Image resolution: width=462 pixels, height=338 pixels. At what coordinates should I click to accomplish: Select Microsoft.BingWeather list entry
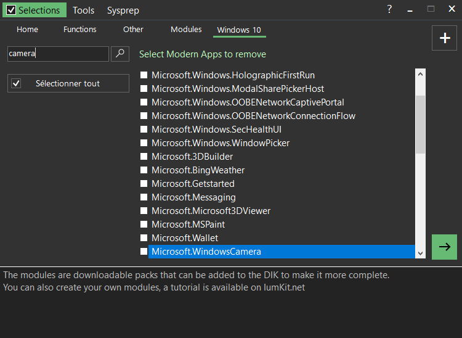pos(198,170)
